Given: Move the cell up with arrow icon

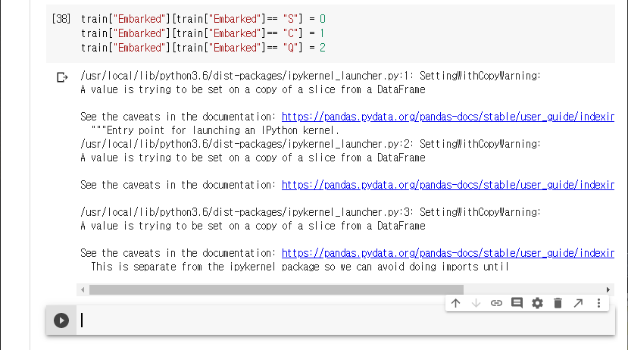Looking at the screenshot, I should pos(455,303).
